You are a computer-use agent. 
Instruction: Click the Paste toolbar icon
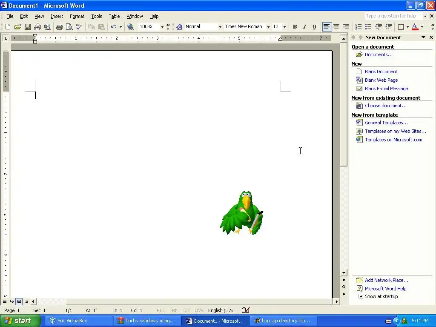(x=101, y=27)
